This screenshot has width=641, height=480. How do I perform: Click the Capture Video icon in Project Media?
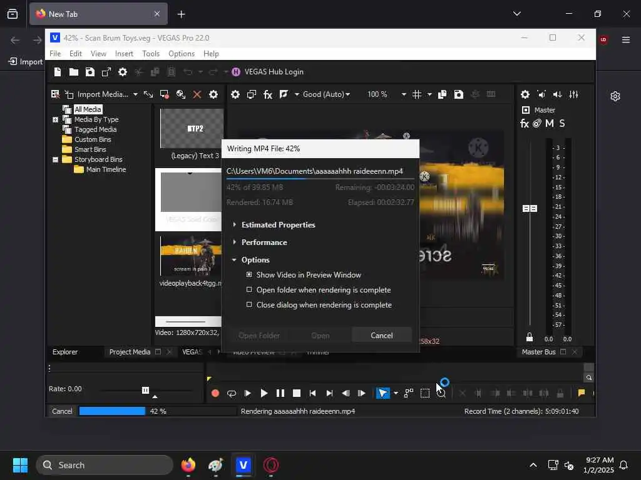coord(165,95)
